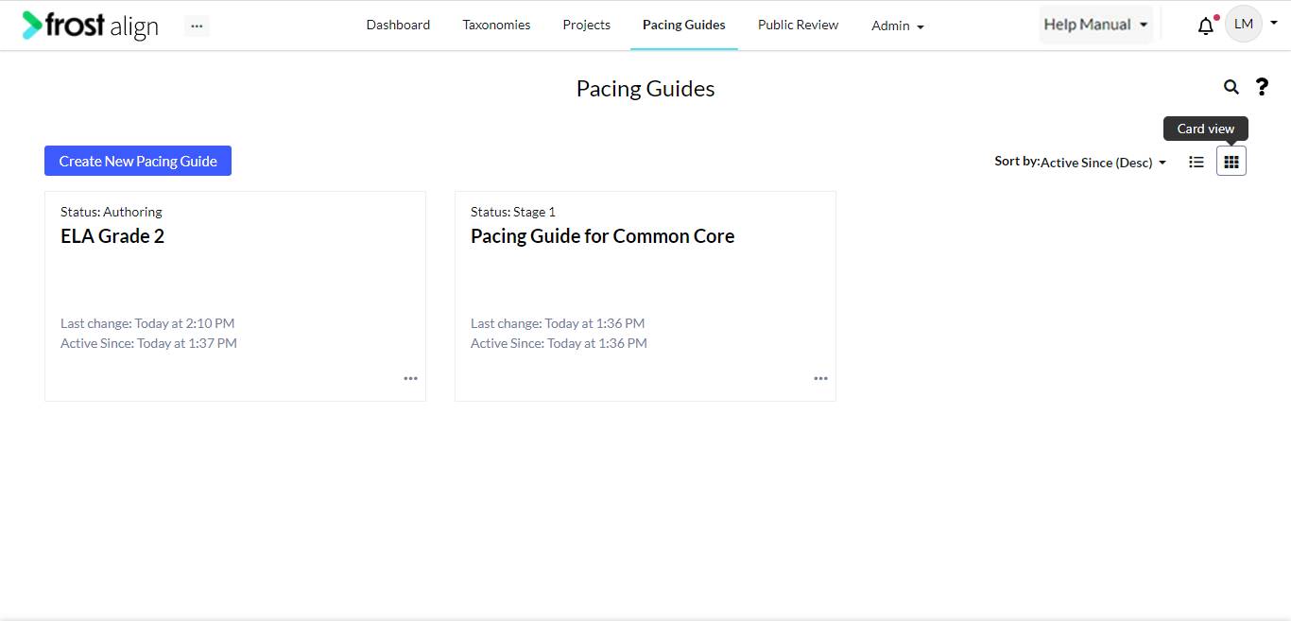Viewport: 1291px width, 621px height.
Task: Open the Public Review tab
Action: pyautogui.click(x=798, y=25)
